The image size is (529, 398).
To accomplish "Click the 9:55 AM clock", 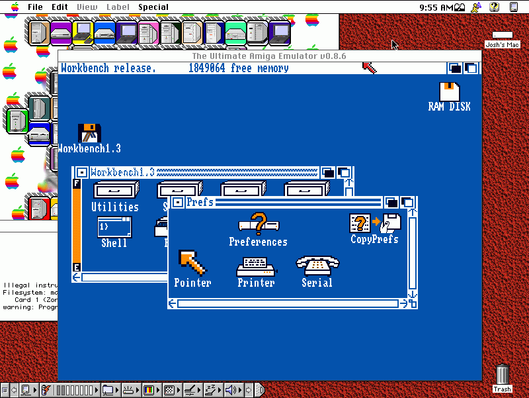I will click(436, 7).
